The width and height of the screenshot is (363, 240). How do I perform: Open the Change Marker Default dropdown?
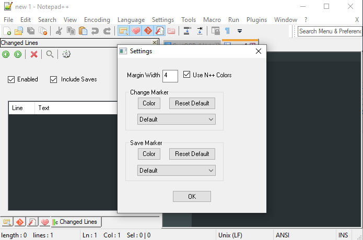[x=177, y=119]
